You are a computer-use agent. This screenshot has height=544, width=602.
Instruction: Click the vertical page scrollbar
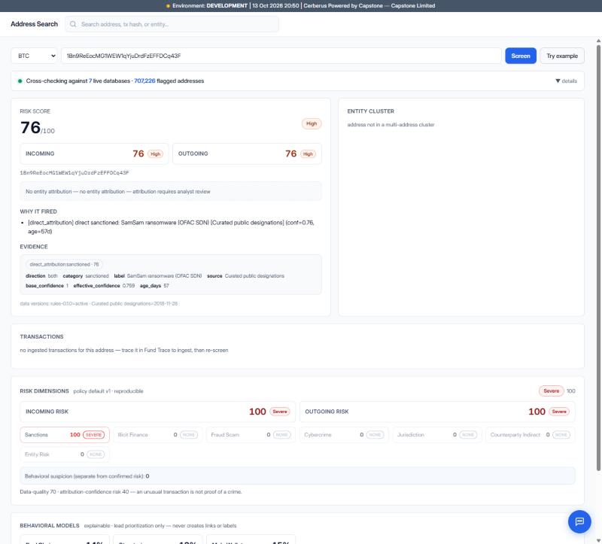(598, 257)
